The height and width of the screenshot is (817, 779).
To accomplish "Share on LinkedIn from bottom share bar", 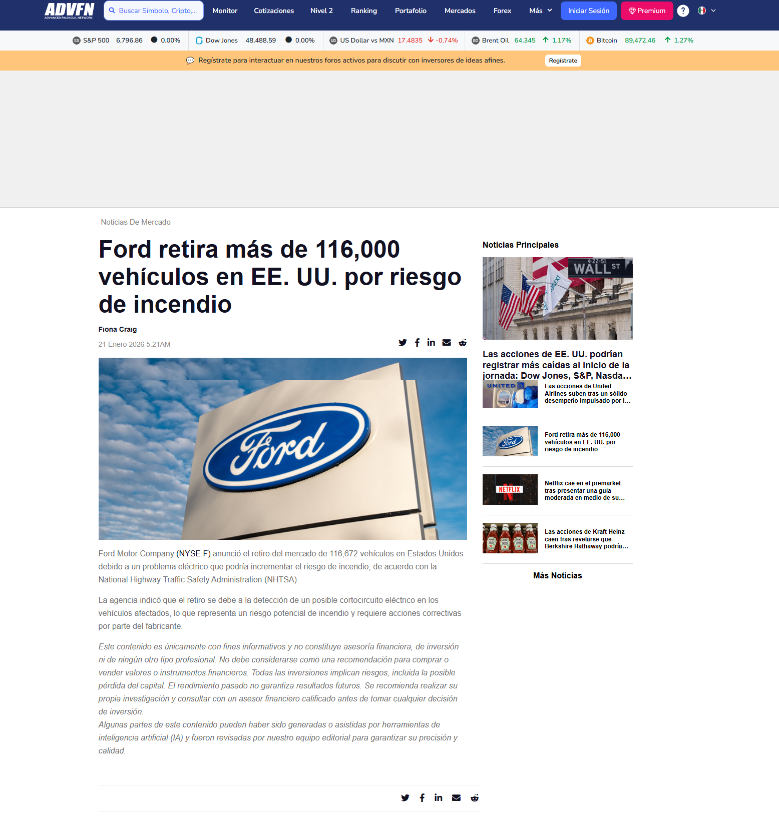I will click(x=439, y=797).
